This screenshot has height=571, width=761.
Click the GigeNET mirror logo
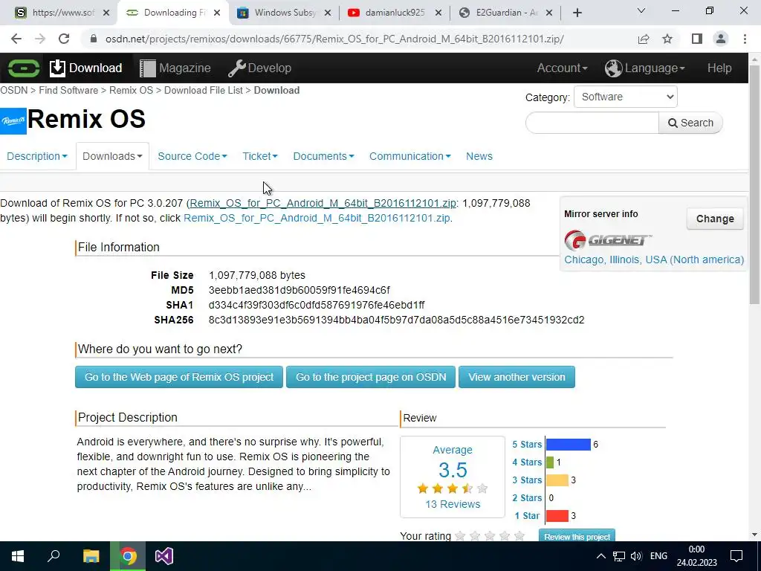(x=608, y=240)
